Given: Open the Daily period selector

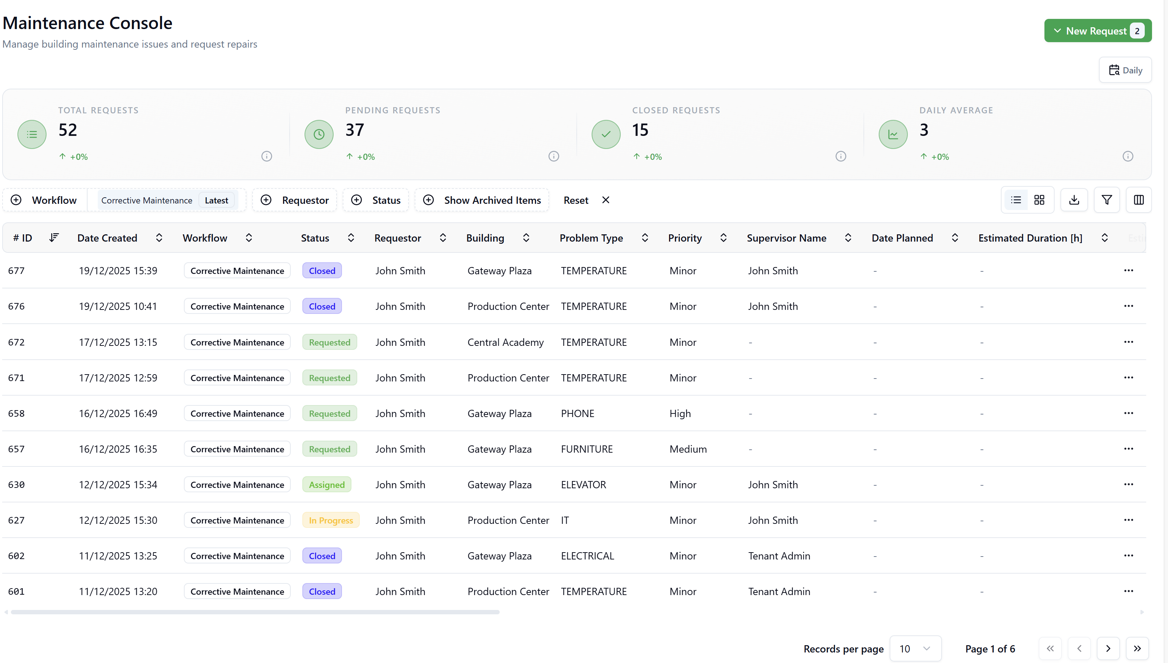Looking at the screenshot, I should (x=1125, y=70).
